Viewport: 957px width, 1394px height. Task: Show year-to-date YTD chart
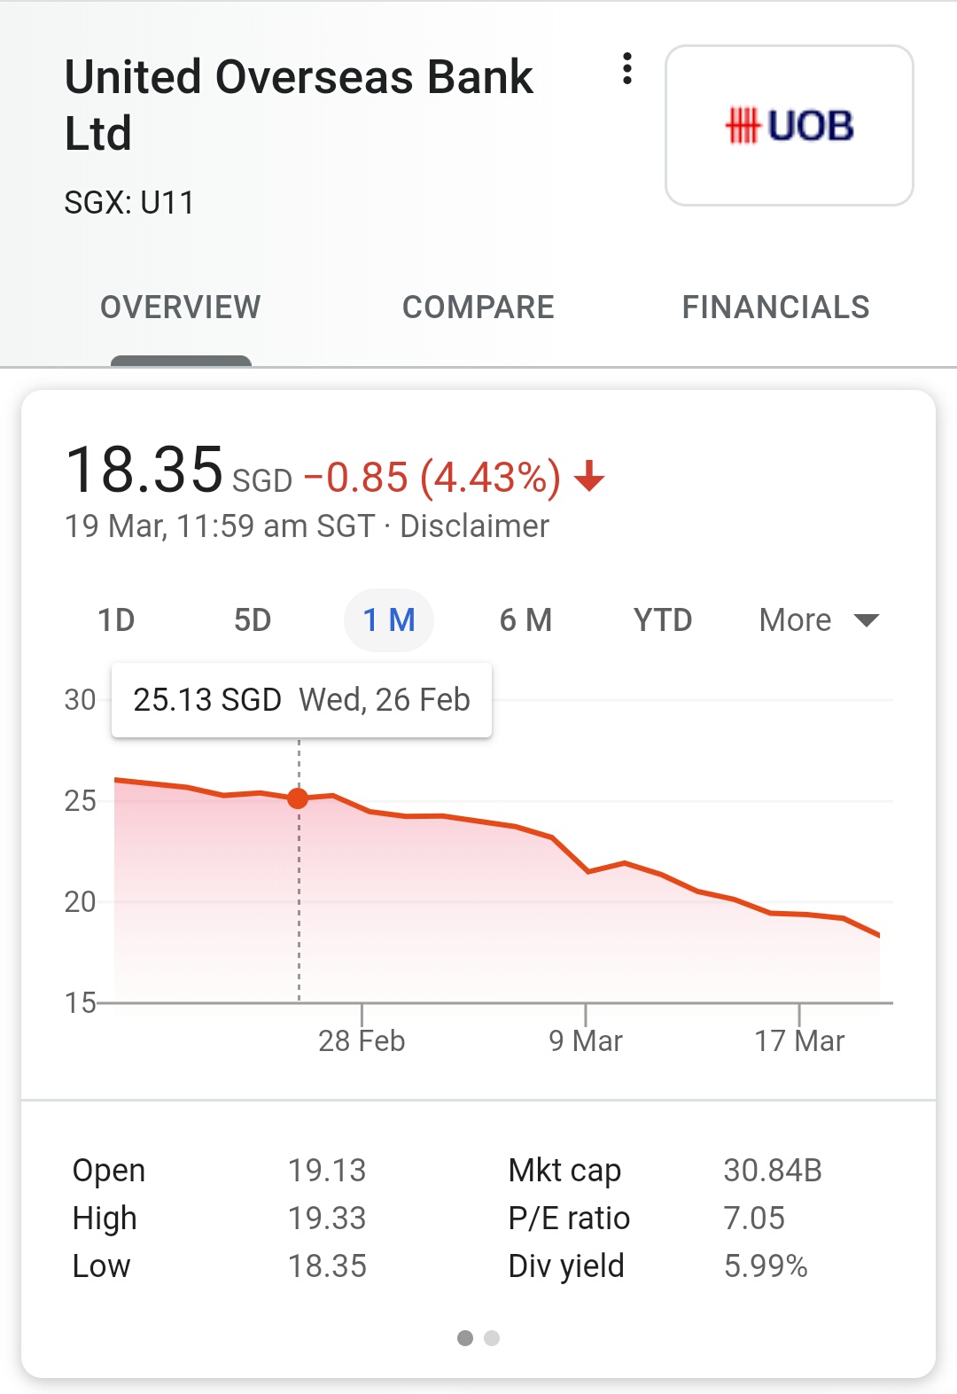coord(663,620)
